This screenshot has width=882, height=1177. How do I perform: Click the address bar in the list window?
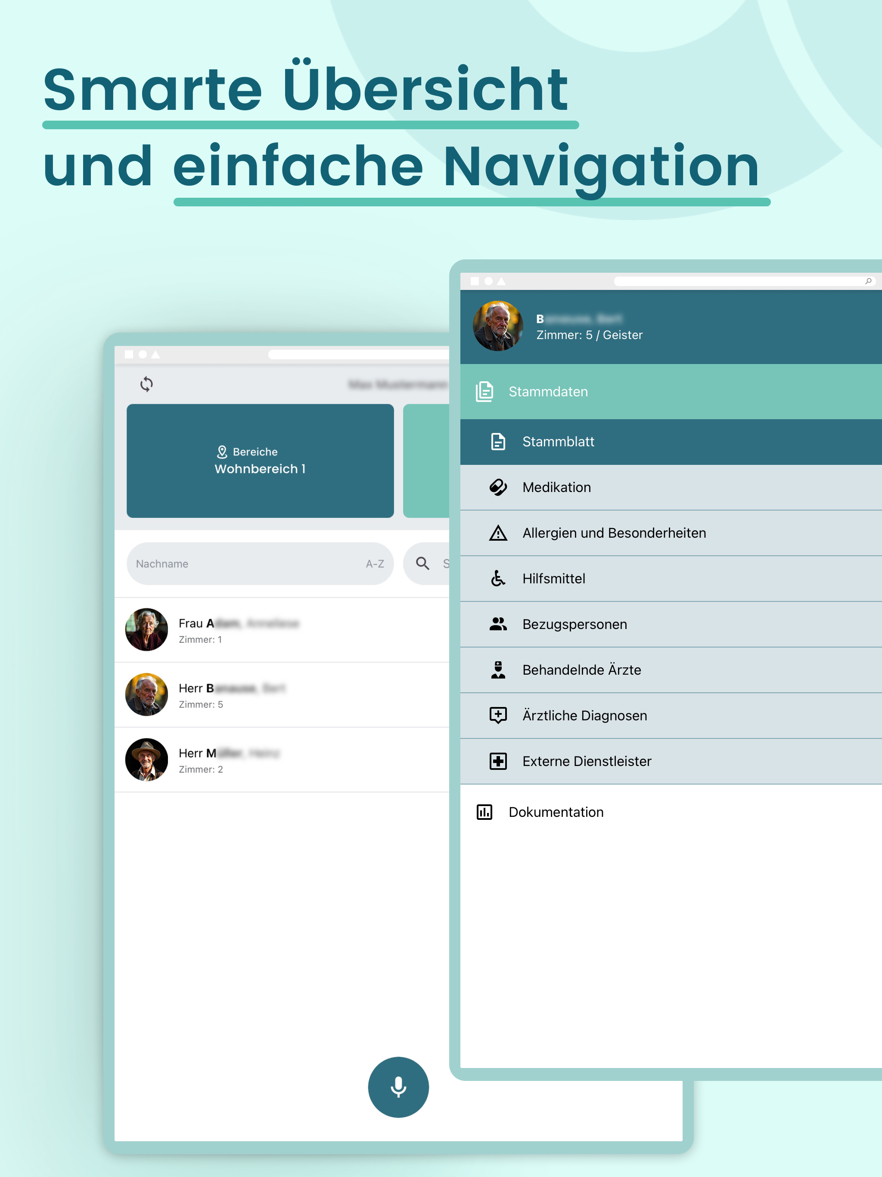click(x=359, y=355)
